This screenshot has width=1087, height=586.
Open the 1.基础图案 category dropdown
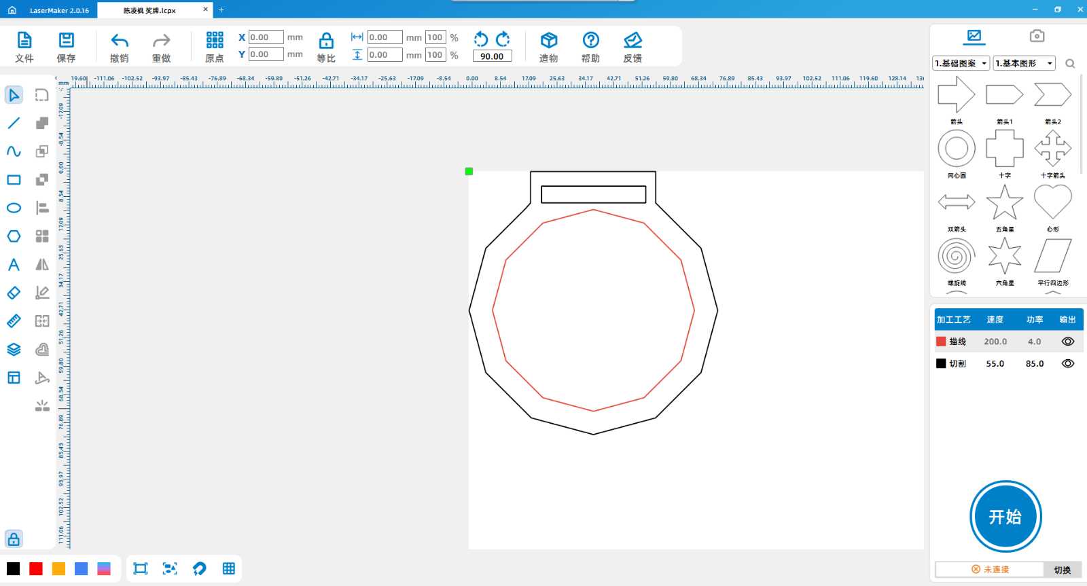pos(961,63)
